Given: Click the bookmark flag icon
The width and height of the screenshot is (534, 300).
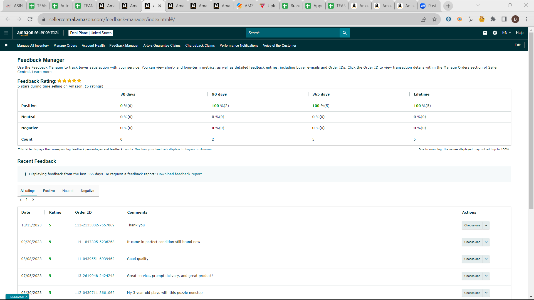Looking at the screenshot, I should [6, 45].
